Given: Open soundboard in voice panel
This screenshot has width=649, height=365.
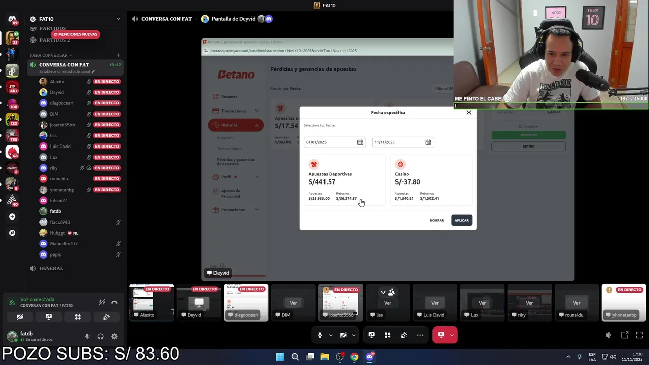Looking at the screenshot, I should pos(106,317).
